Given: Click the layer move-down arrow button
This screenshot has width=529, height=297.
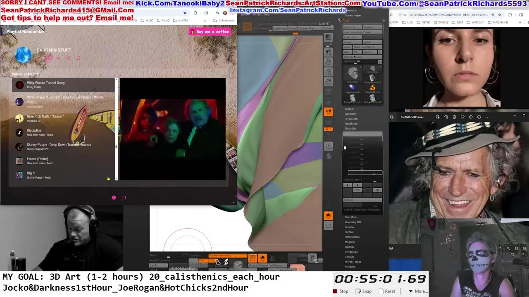Looking at the screenshot, I should coord(357,185).
